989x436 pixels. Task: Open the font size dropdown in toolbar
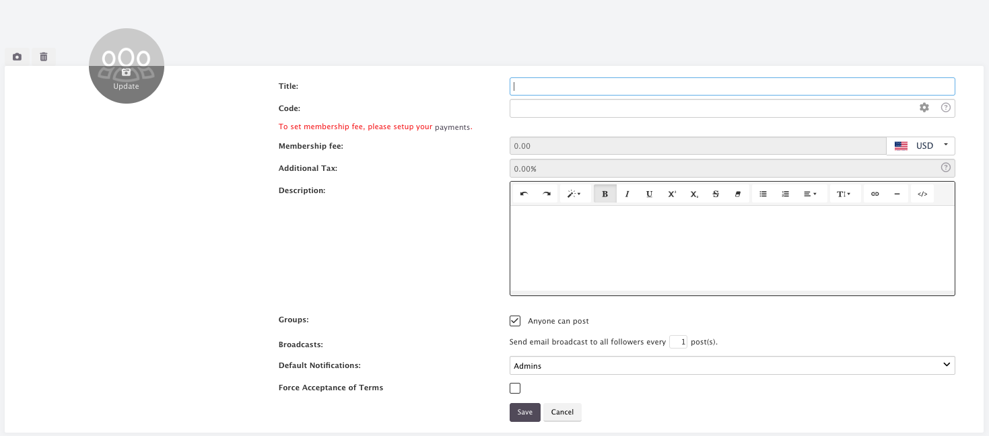844,194
